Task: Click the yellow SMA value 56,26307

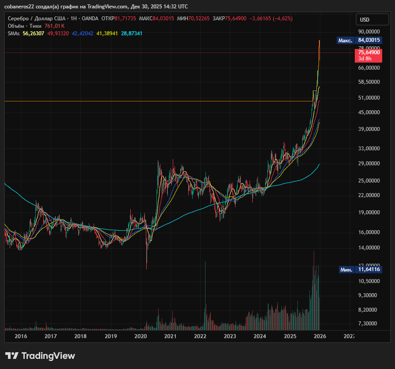Action: tap(32, 34)
